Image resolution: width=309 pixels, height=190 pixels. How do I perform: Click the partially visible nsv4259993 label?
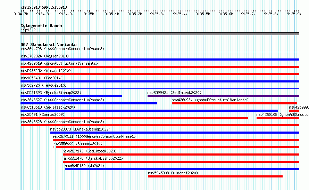(299, 107)
